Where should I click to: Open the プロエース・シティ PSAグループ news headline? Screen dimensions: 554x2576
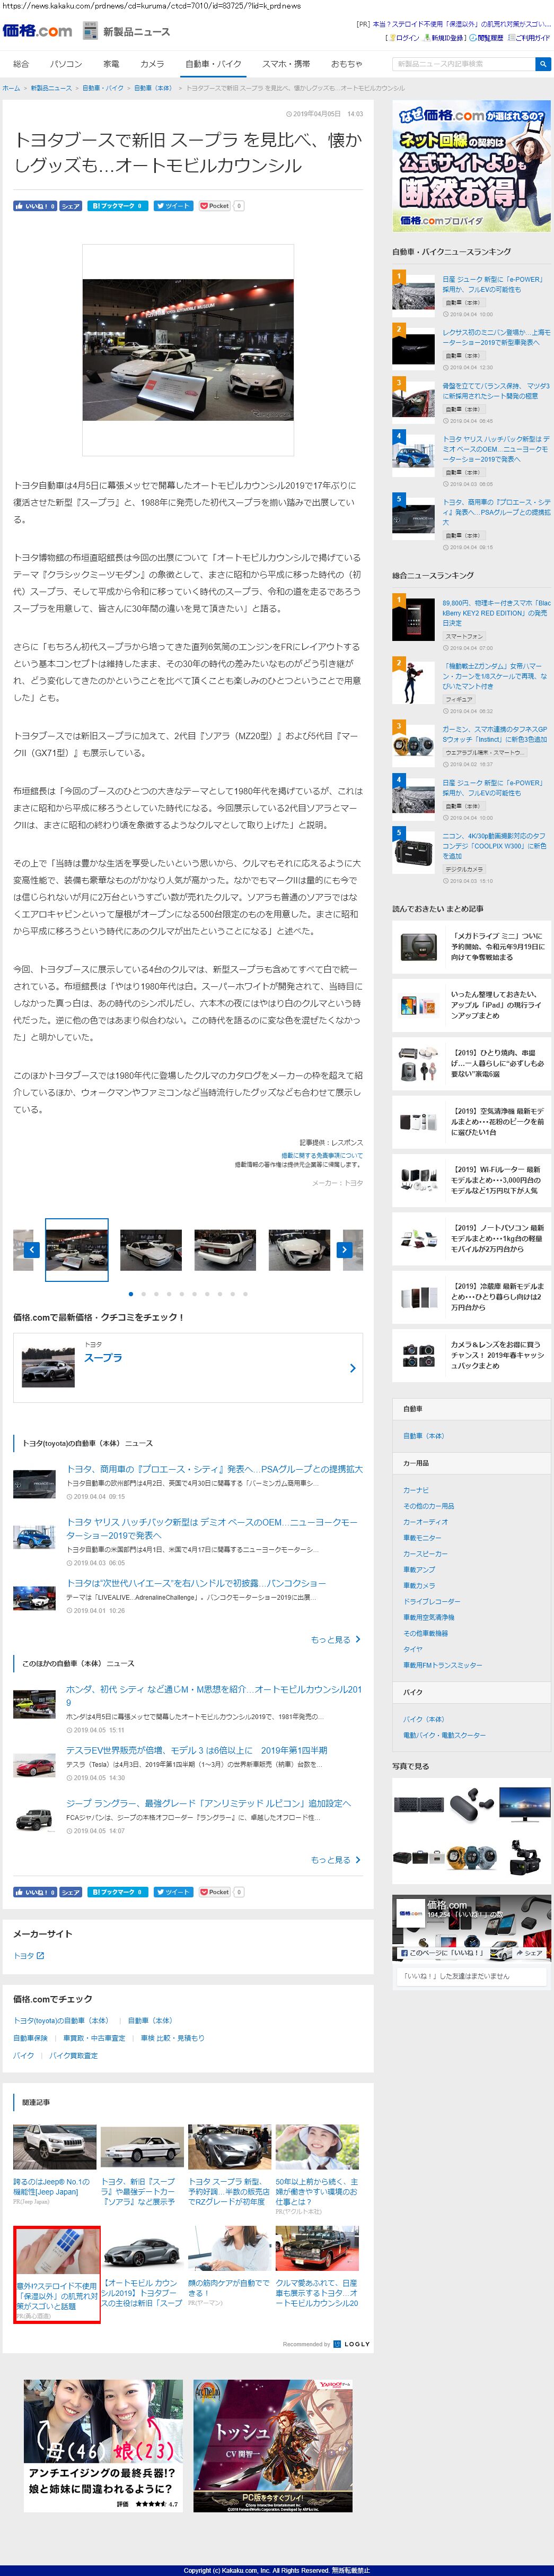214,1469
